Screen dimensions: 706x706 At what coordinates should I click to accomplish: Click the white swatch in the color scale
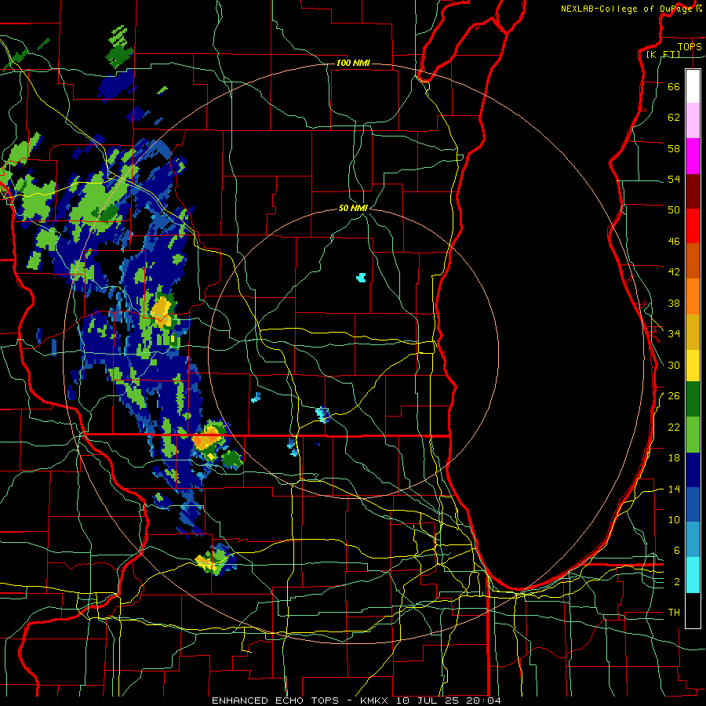click(x=693, y=86)
